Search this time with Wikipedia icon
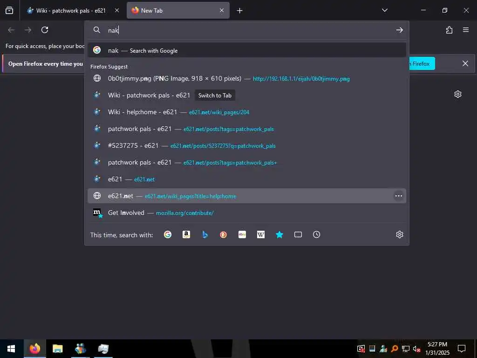The image size is (477, 358). tap(261, 235)
